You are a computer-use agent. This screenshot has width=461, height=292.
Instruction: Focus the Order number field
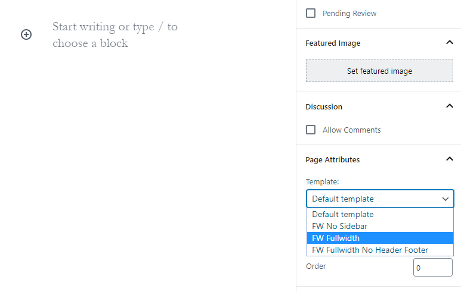point(432,268)
